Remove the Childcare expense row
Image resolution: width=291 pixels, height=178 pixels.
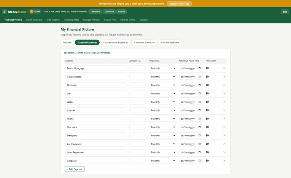[224, 161]
